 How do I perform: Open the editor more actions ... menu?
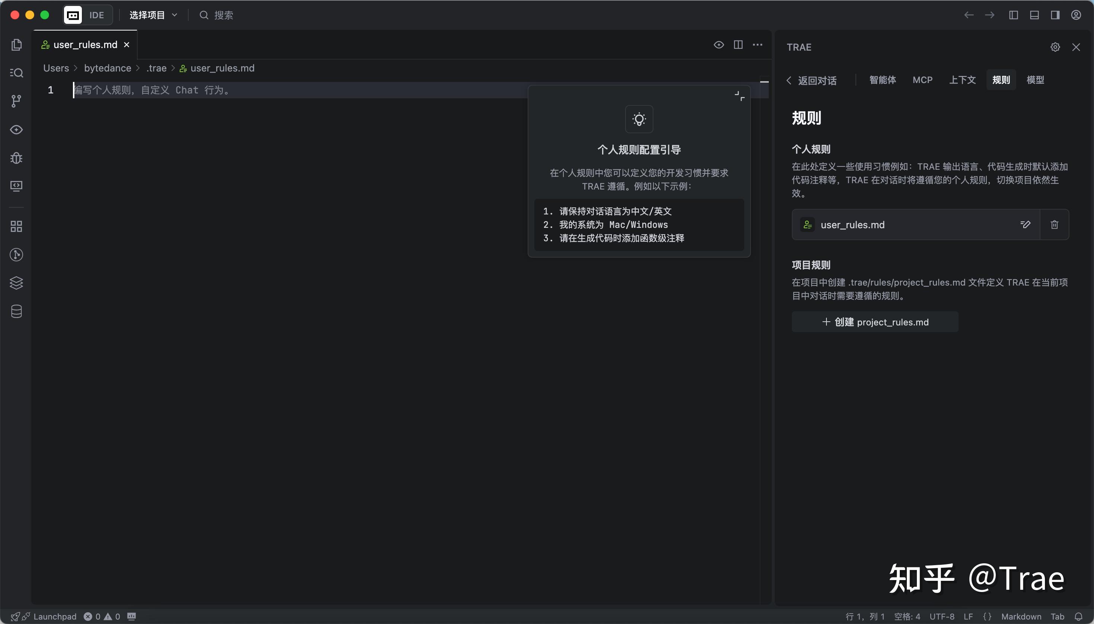coord(757,45)
